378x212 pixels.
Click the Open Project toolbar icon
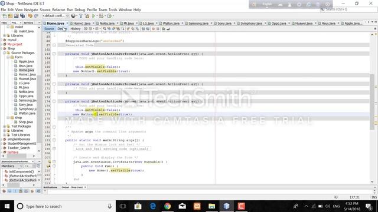pyautogui.click(x=16, y=16)
